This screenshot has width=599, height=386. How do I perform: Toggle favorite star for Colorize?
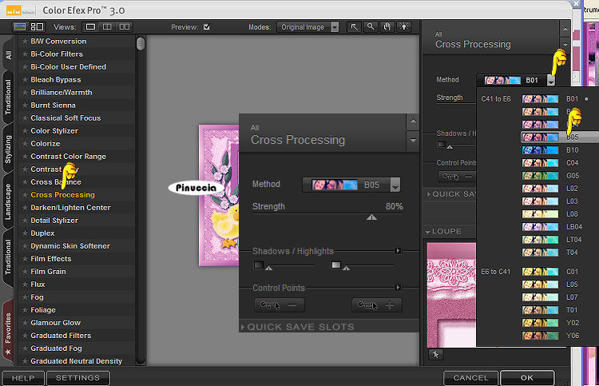click(25, 143)
